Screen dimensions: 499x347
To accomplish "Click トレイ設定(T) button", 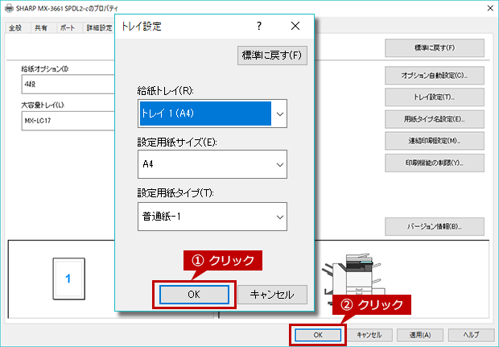I will pos(435,97).
